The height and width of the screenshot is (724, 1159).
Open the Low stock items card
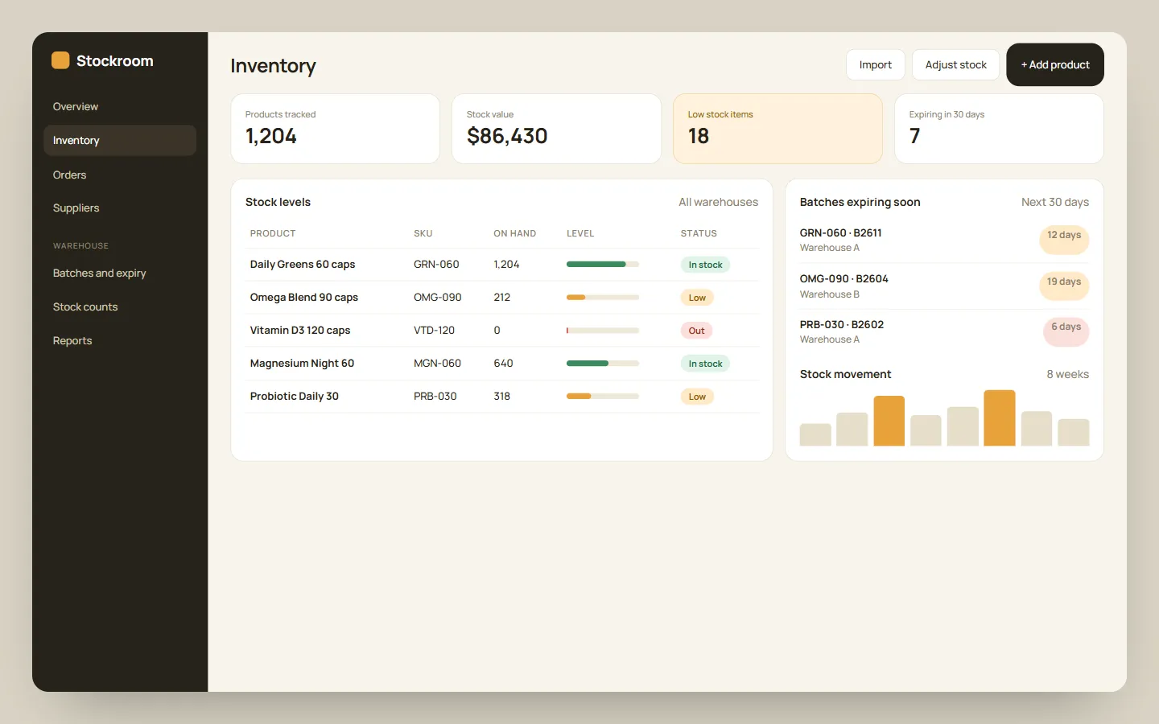point(777,129)
